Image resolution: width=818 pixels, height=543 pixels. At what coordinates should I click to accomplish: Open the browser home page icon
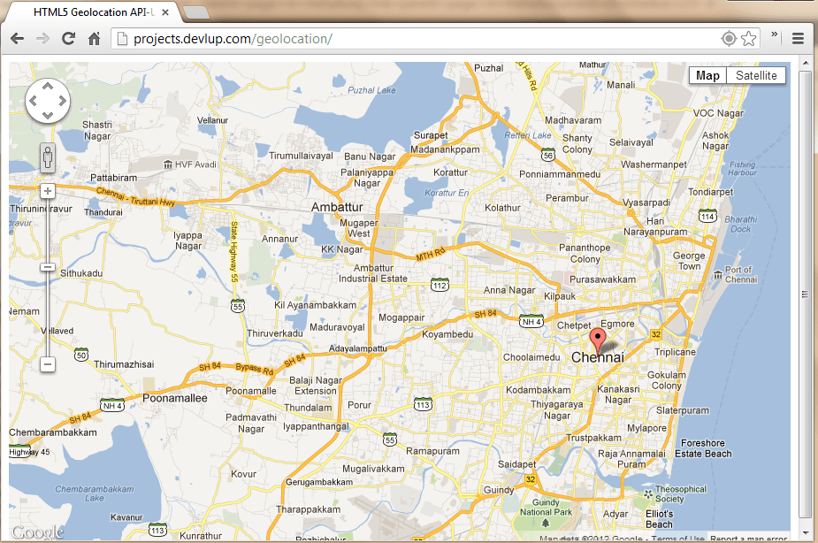(94, 38)
